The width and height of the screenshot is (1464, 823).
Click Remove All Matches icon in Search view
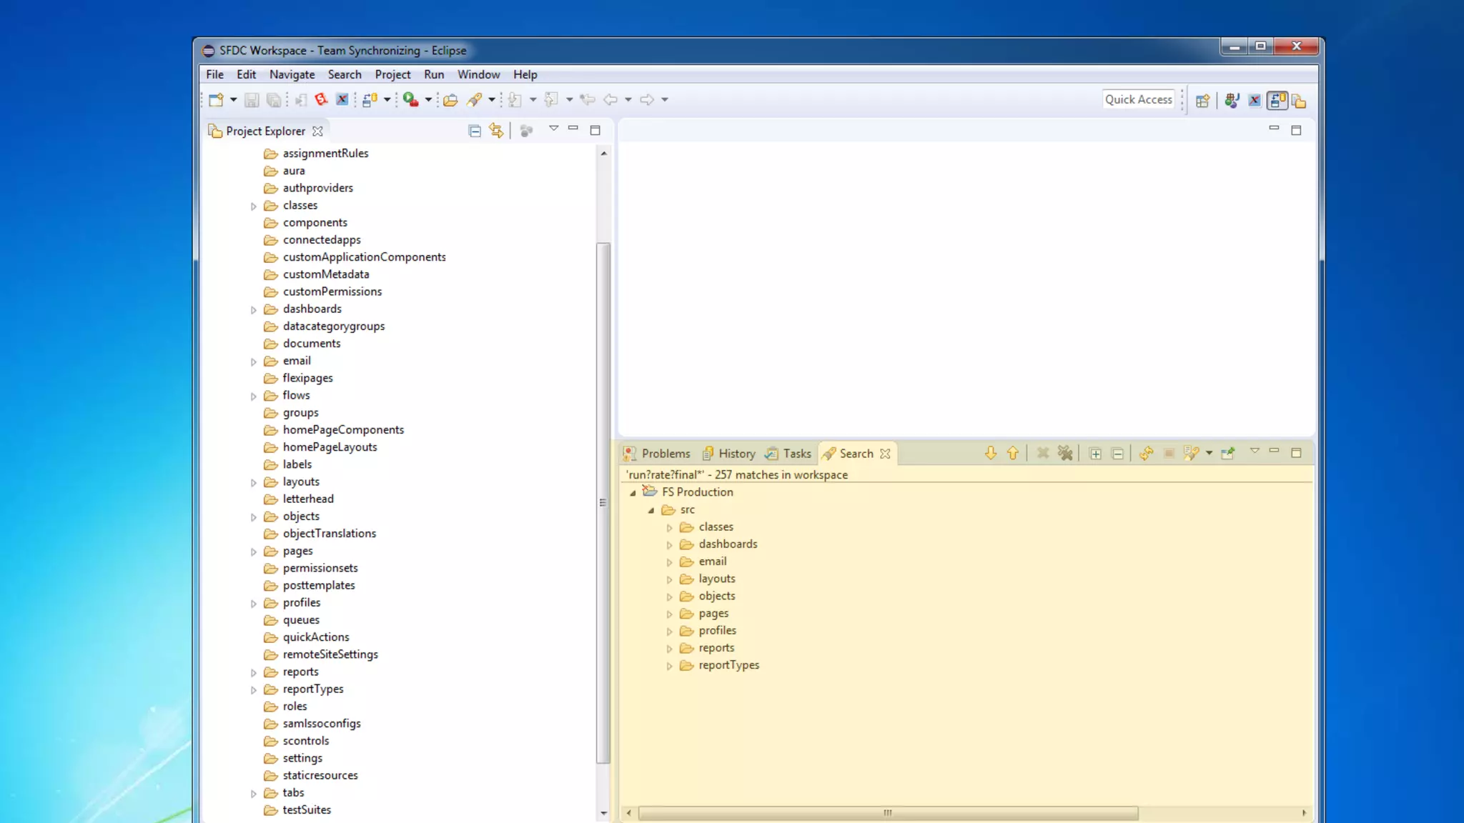[1065, 454]
